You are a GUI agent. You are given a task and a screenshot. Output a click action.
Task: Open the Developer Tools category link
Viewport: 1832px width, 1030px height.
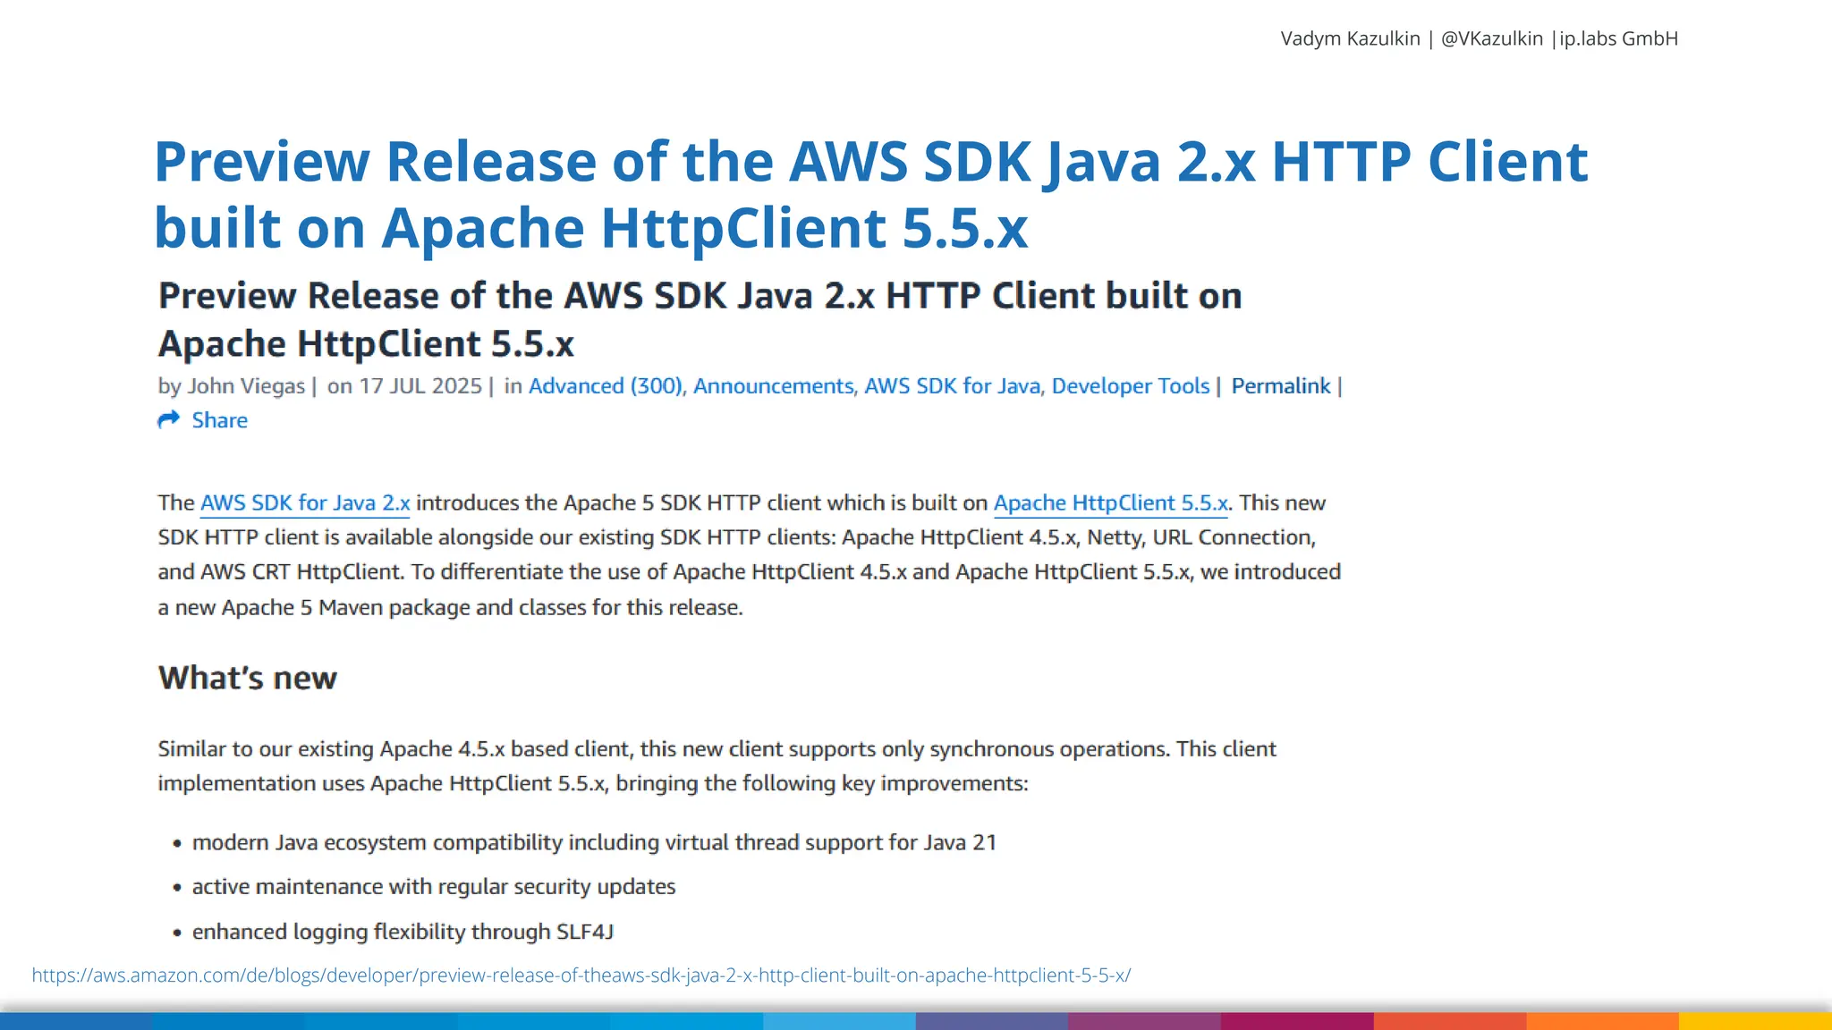[x=1130, y=386]
